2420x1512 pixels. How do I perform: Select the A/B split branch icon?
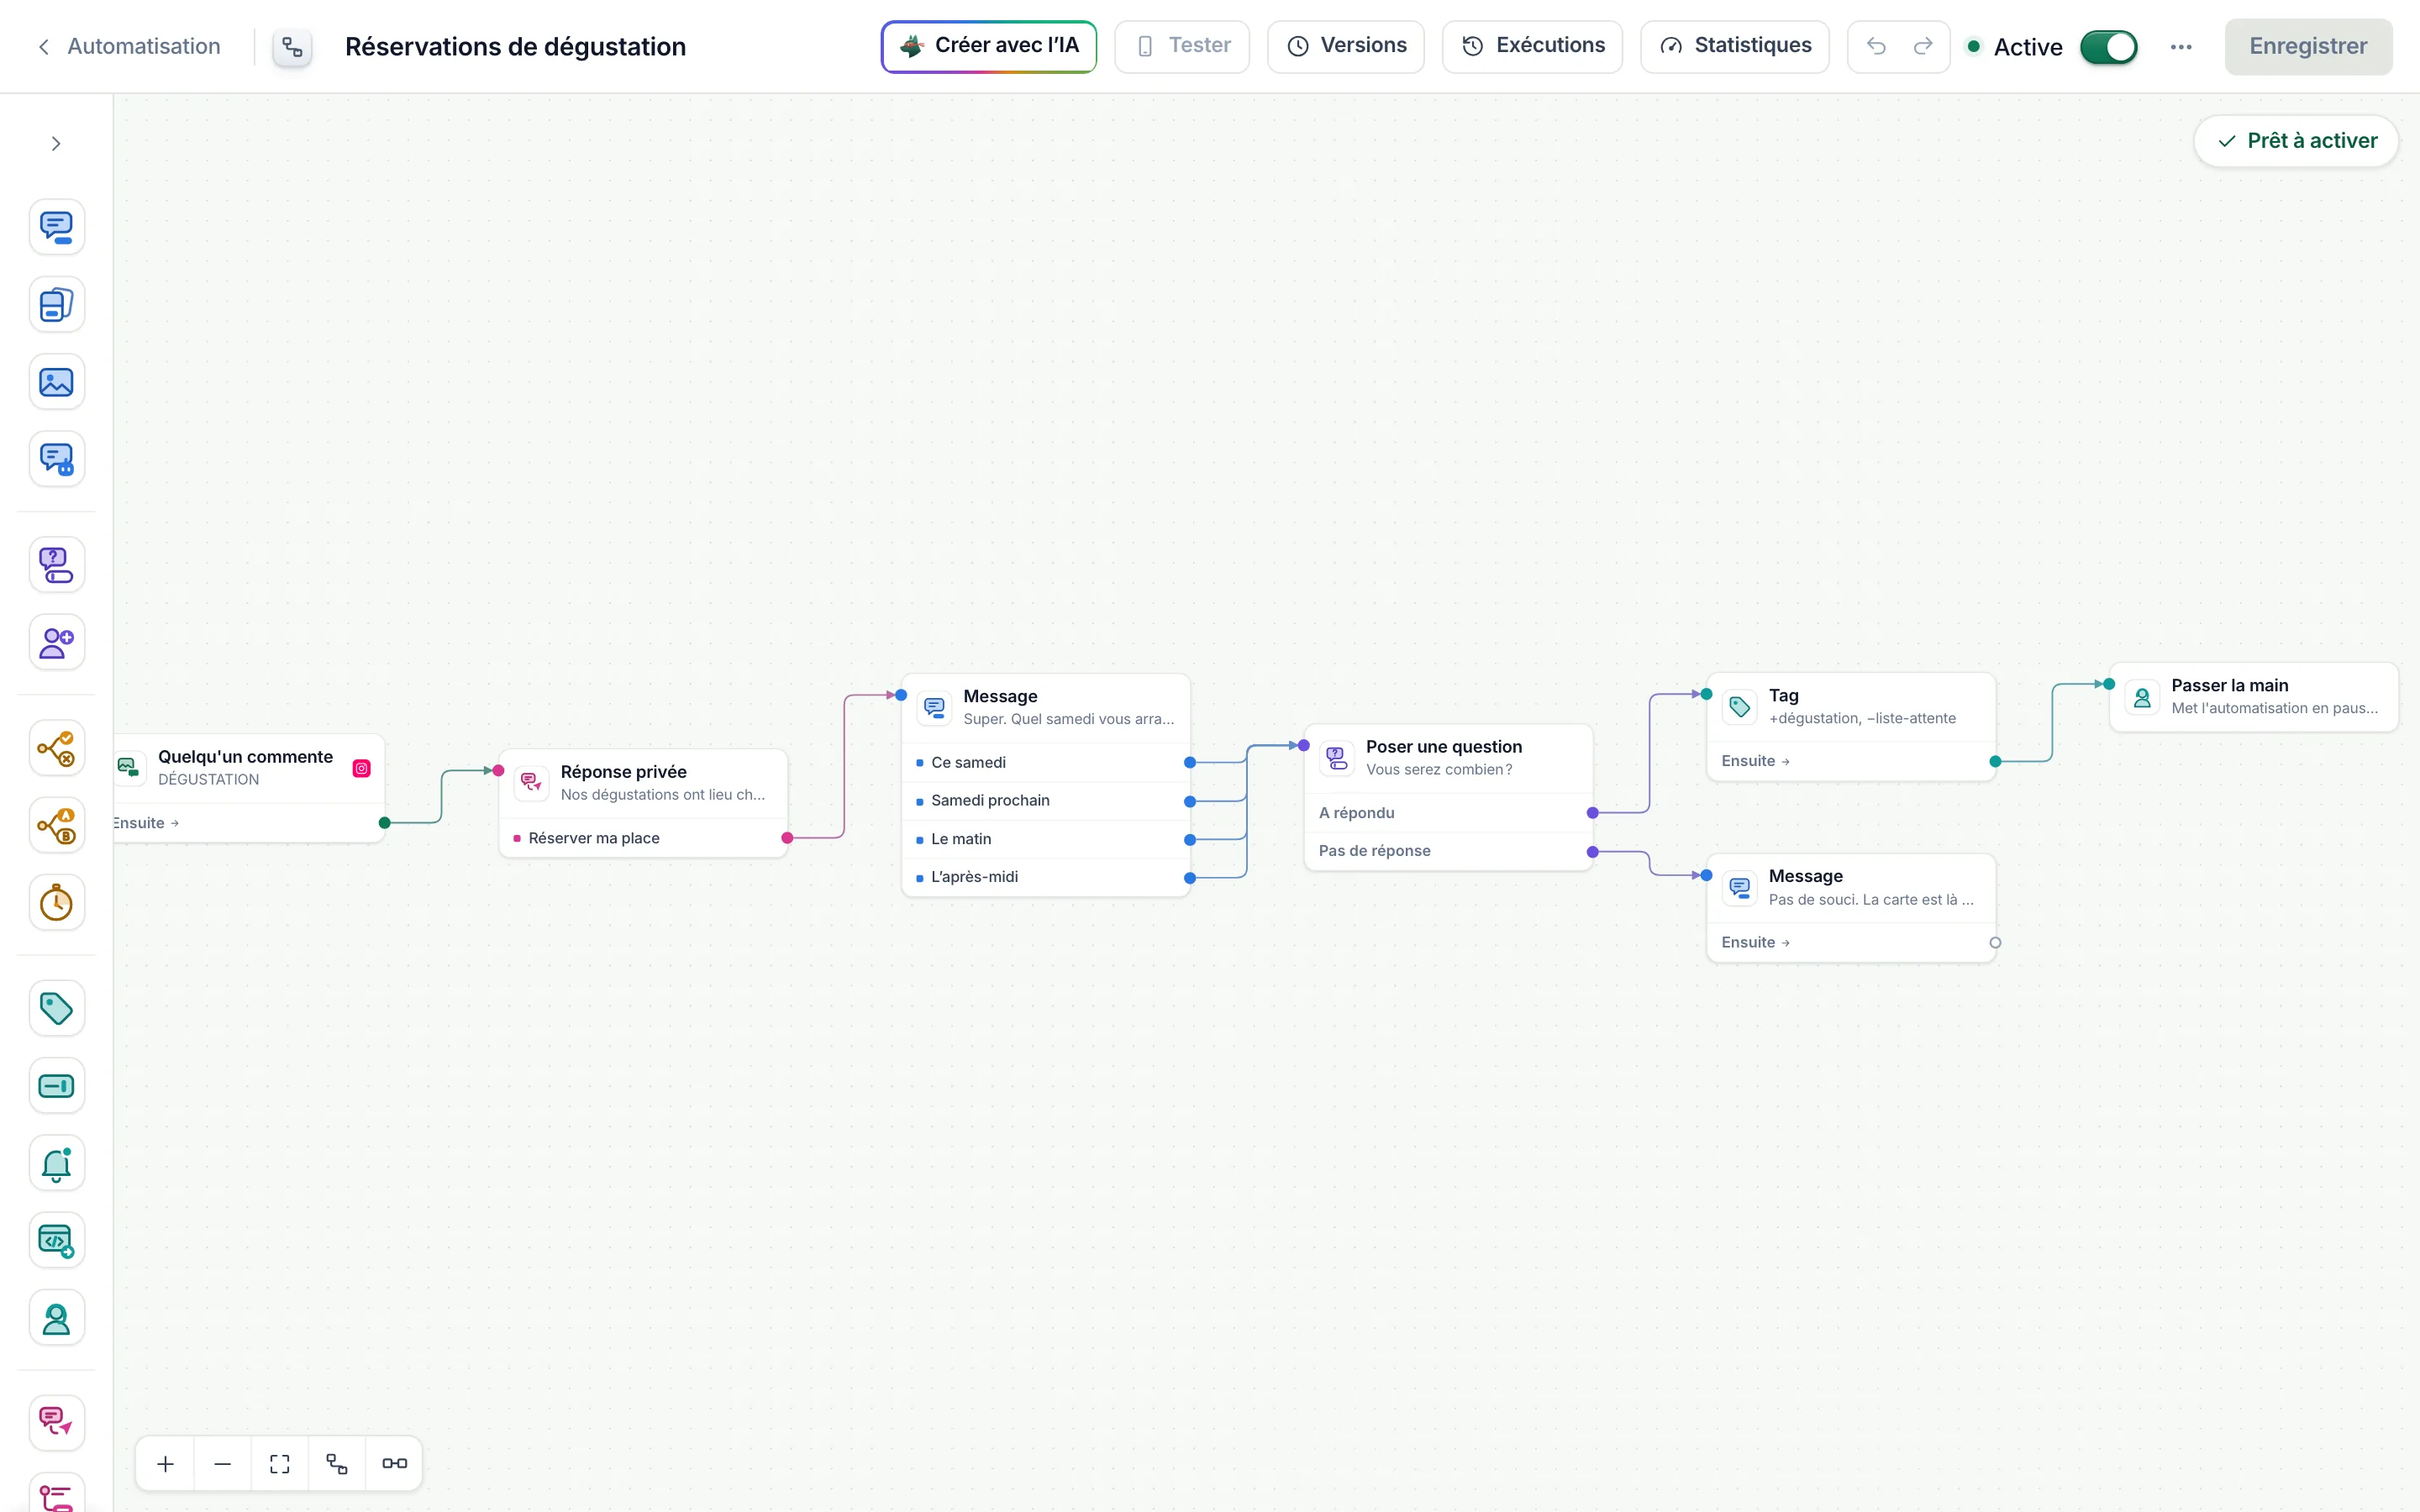(x=56, y=825)
